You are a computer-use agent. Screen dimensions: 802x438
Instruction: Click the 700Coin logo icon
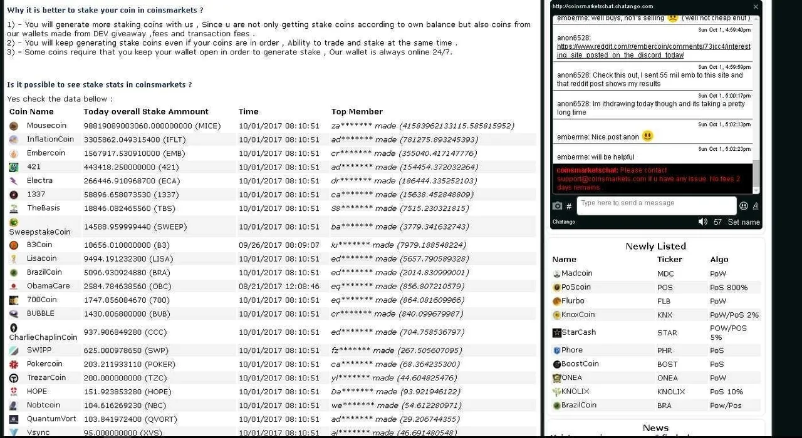tap(14, 300)
